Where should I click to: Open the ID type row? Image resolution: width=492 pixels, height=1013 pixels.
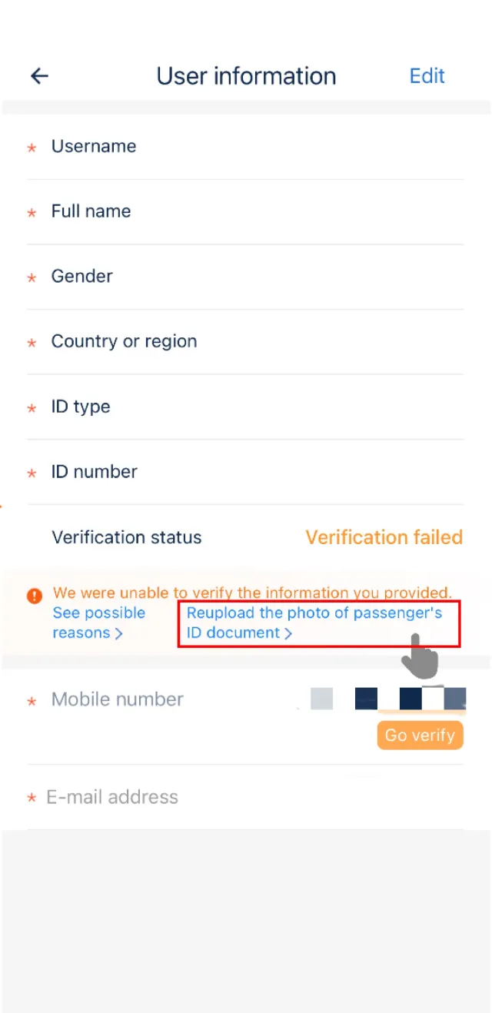(245, 407)
